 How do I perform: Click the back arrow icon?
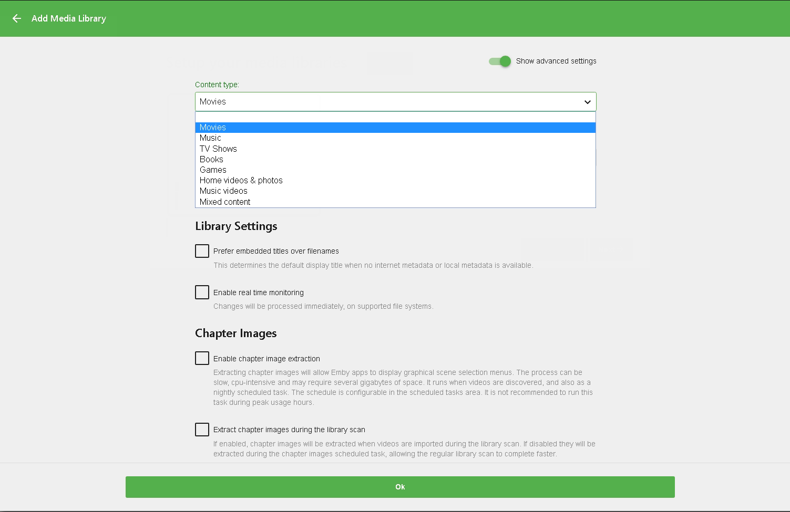17,18
